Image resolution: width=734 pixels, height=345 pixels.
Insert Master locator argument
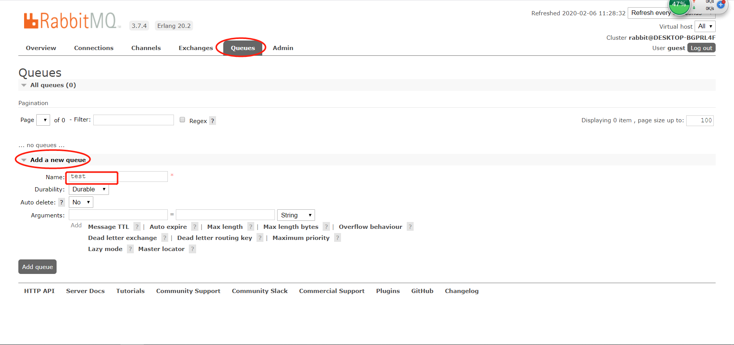click(x=161, y=249)
